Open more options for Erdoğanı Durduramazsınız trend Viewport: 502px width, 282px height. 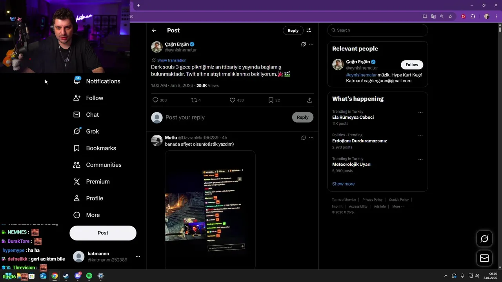pos(420,136)
